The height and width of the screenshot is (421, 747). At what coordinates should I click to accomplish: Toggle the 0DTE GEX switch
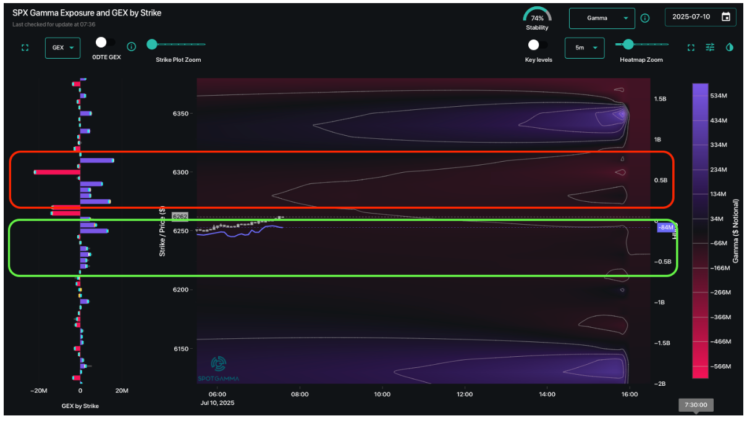pos(105,43)
